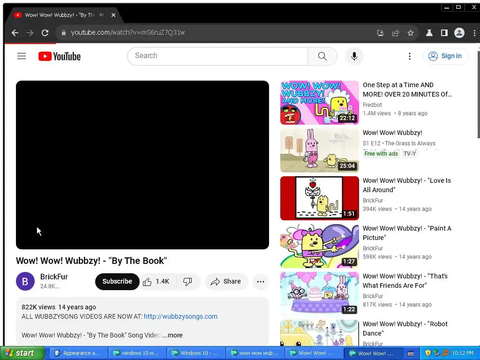This screenshot has height=360, width=480.
Task: Open the wubbzysongs.com link
Action: pos(180,316)
